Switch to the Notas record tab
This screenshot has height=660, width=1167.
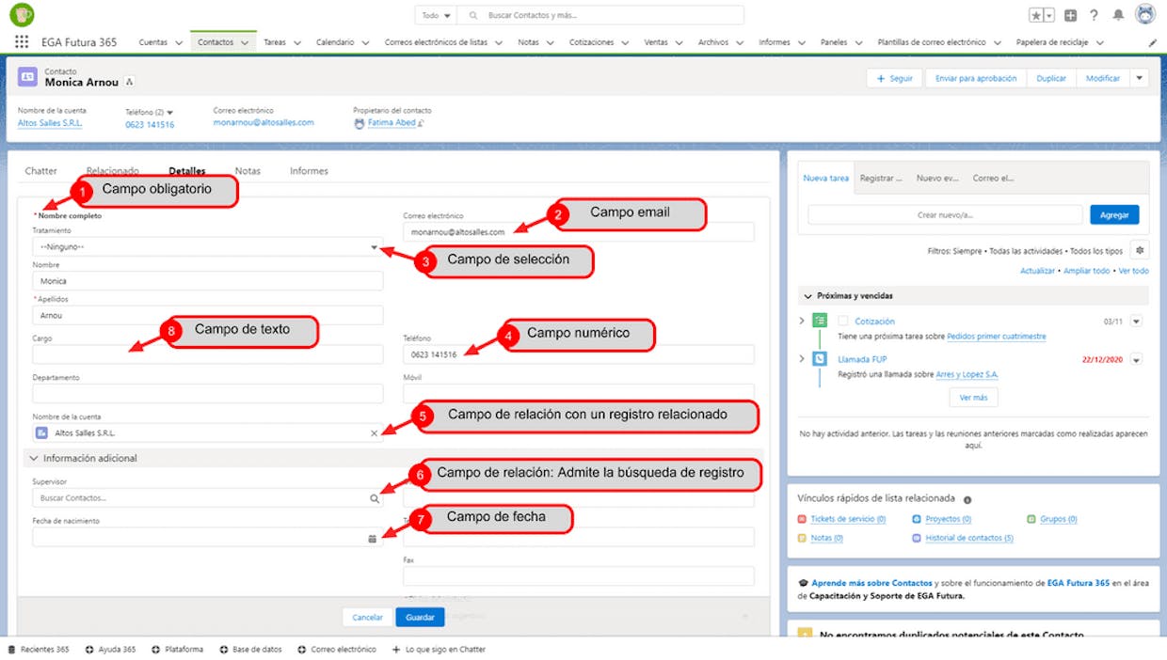(248, 171)
